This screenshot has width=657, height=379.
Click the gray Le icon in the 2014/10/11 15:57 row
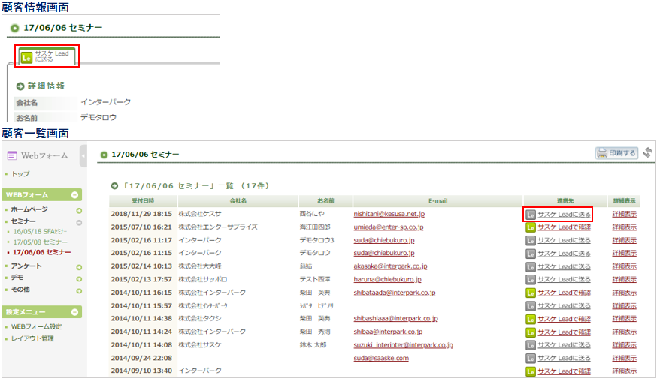pyautogui.click(x=531, y=306)
